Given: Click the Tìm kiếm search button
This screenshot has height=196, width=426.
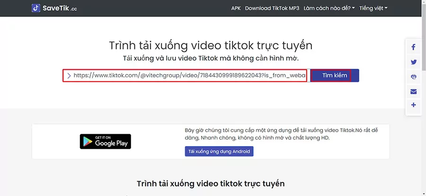Looking at the screenshot, I should 335,75.
